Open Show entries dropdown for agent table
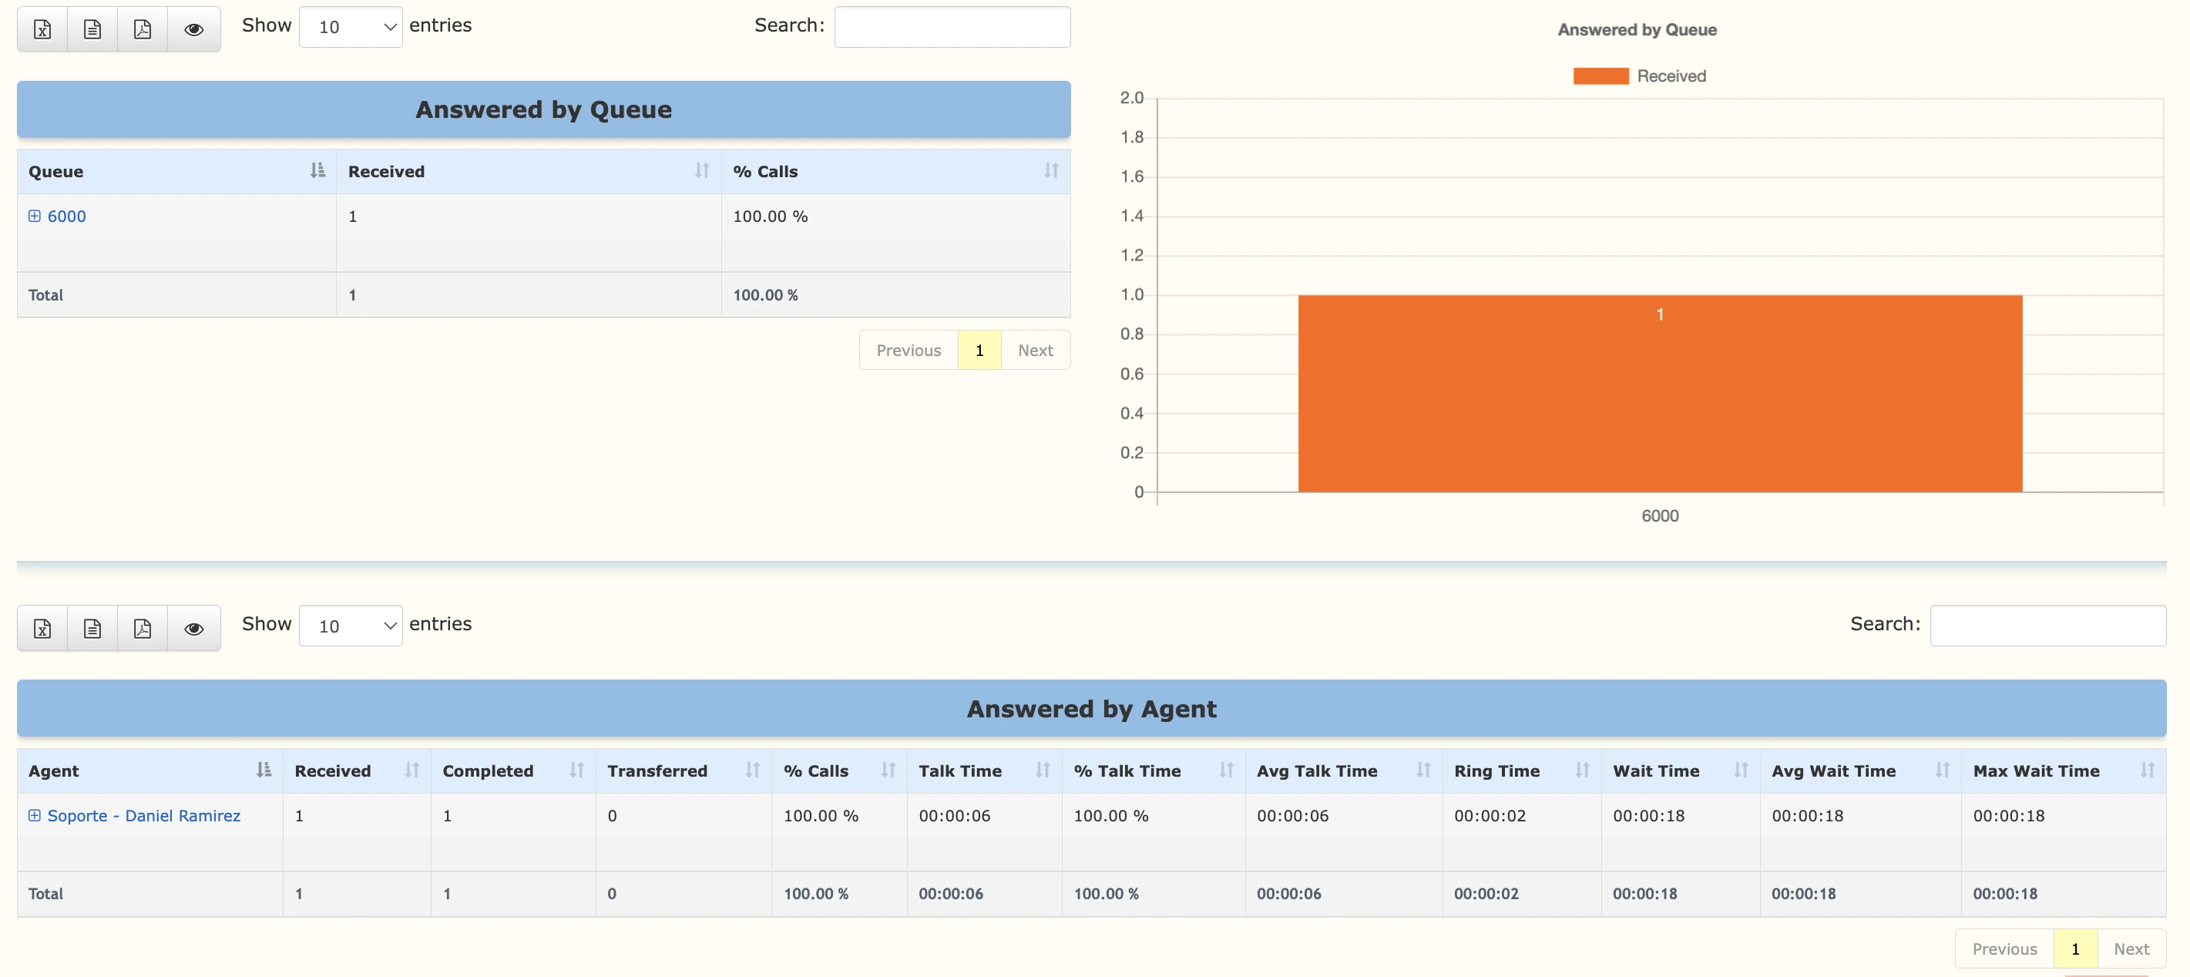This screenshot has height=977, width=2190. pos(349,625)
